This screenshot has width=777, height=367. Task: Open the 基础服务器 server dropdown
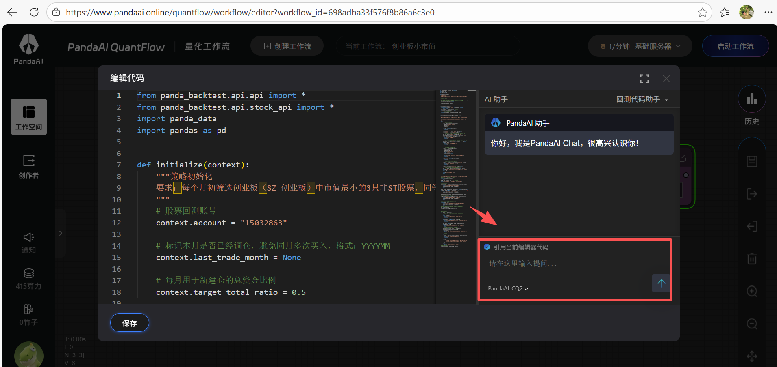[640, 46]
